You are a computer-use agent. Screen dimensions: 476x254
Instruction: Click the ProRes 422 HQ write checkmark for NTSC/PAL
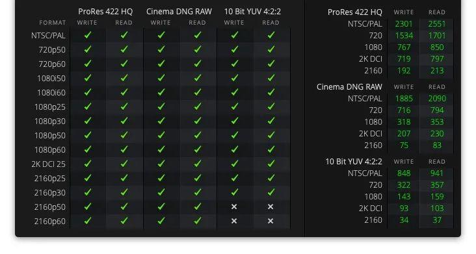coord(88,35)
